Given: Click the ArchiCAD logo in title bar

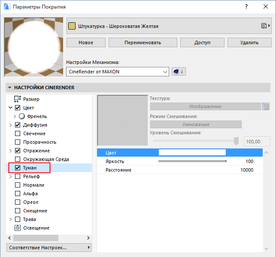Looking at the screenshot, I should pyautogui.click(x=7, y=7).
